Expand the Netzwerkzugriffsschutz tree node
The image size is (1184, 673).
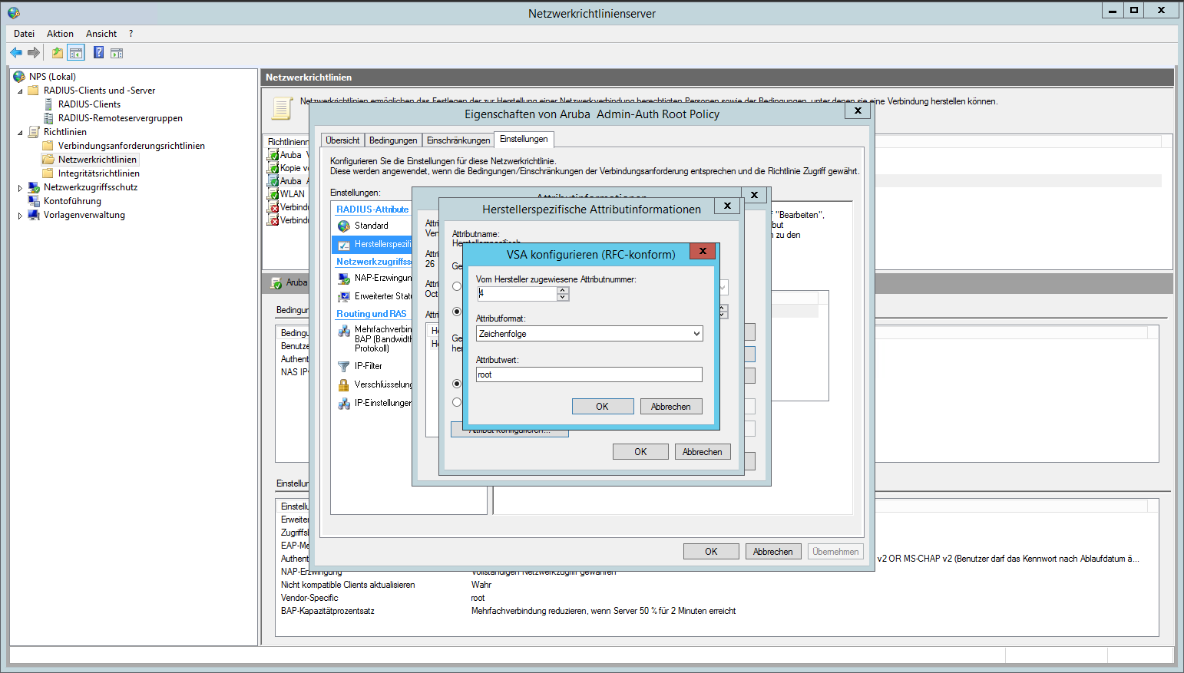(x=20, y=188)
